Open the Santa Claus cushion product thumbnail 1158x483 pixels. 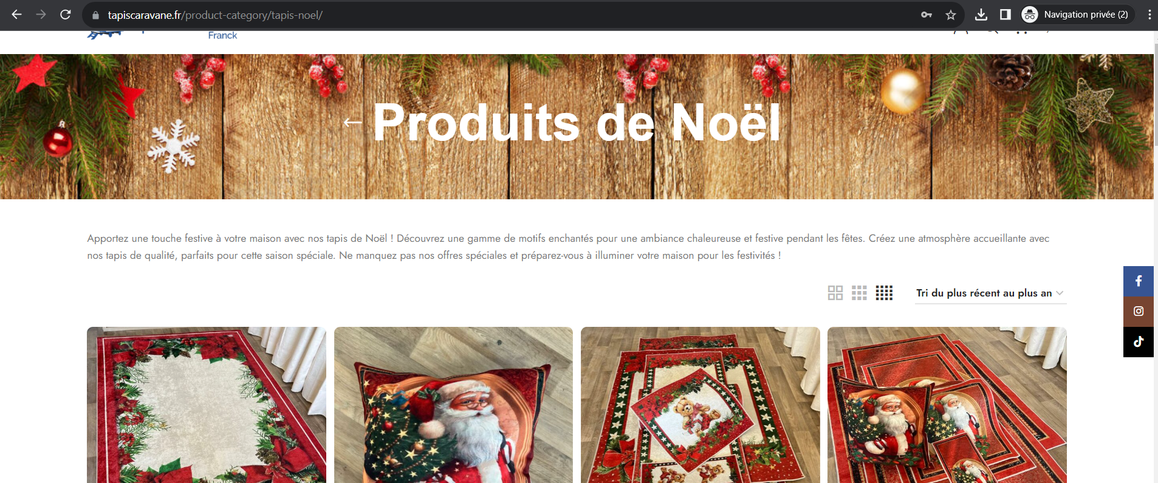(x=453, y=405)
